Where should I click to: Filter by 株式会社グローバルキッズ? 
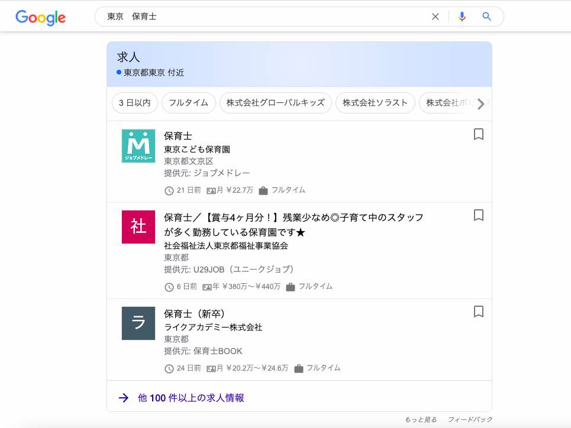(x=275, y=103)
